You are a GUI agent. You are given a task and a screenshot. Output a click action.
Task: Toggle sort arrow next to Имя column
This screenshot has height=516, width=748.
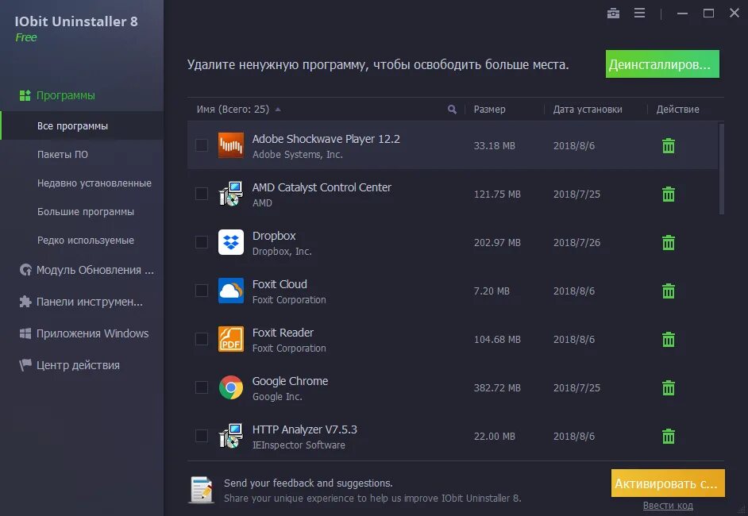click(278, 110)
